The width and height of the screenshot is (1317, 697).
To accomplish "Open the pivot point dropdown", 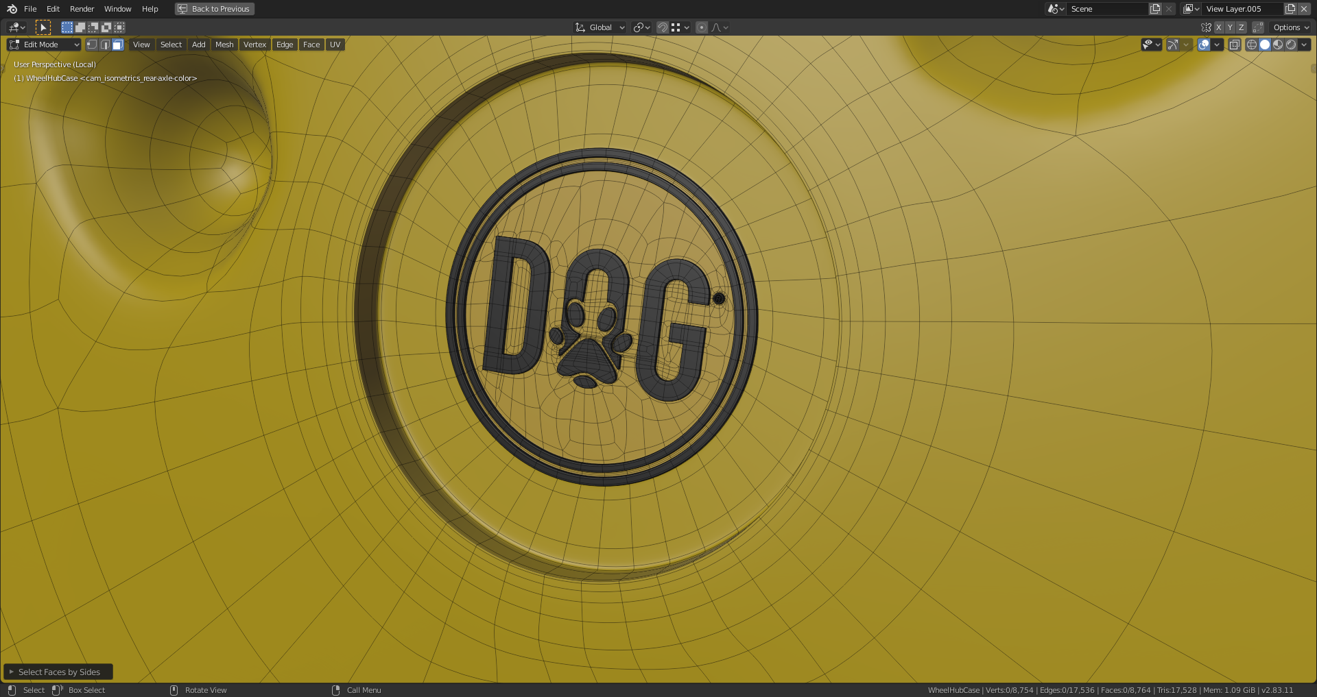I will (x=641, y=27).
